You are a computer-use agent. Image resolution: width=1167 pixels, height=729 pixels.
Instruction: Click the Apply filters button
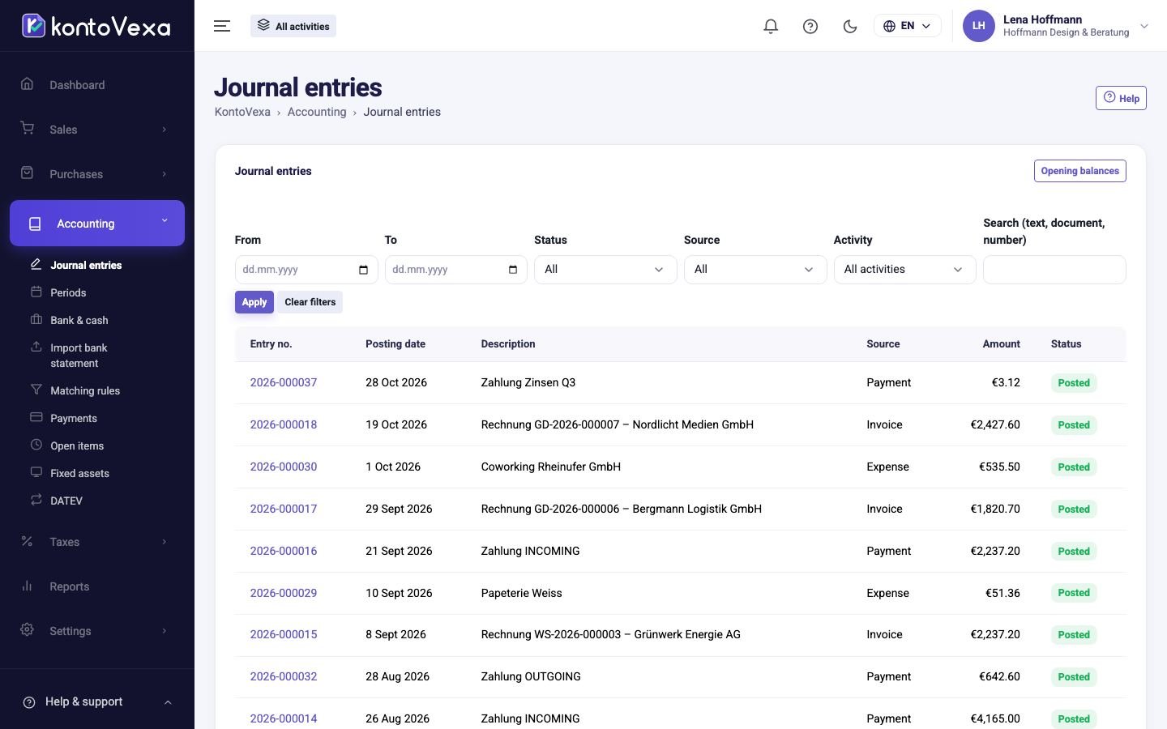click(x=254, y=302)
